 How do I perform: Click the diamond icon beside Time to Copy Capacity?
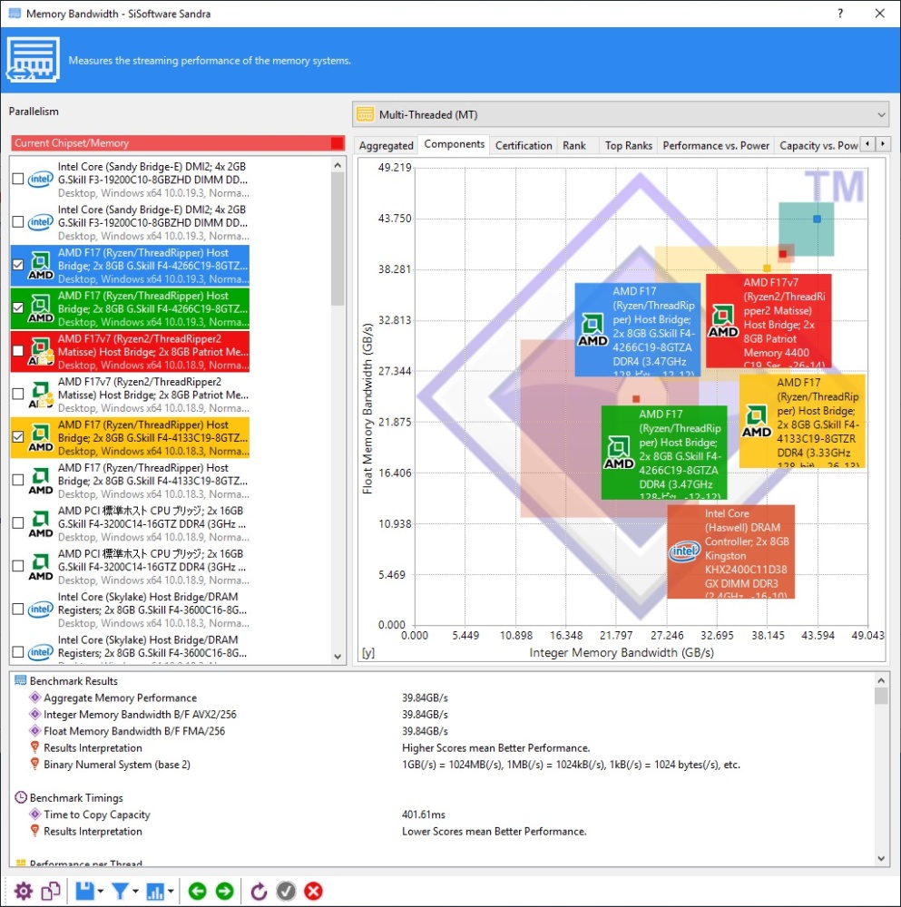point(34,814)
